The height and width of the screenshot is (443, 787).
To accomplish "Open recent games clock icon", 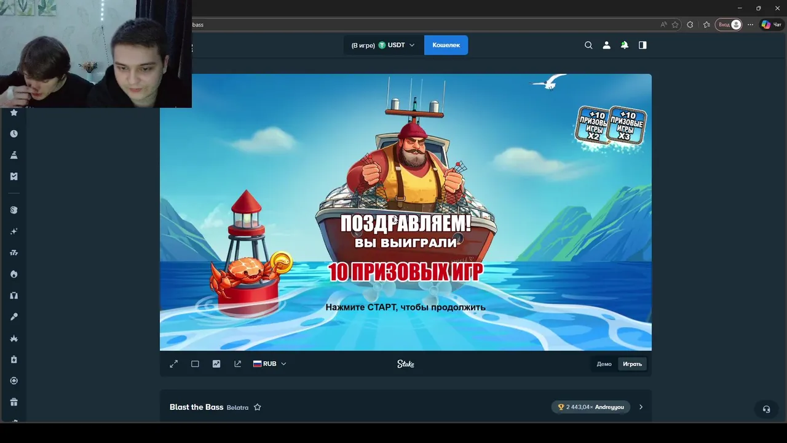I will [14, 134].
